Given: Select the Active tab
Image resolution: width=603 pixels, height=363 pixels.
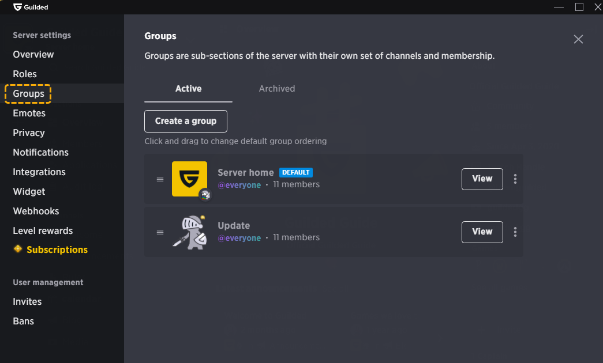Looking at the screenshot, I should 188,89.
